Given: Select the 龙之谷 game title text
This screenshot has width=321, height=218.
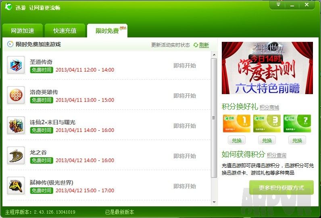Looking at the screenshot, I should pyautogui.click(x=38, y=152).
